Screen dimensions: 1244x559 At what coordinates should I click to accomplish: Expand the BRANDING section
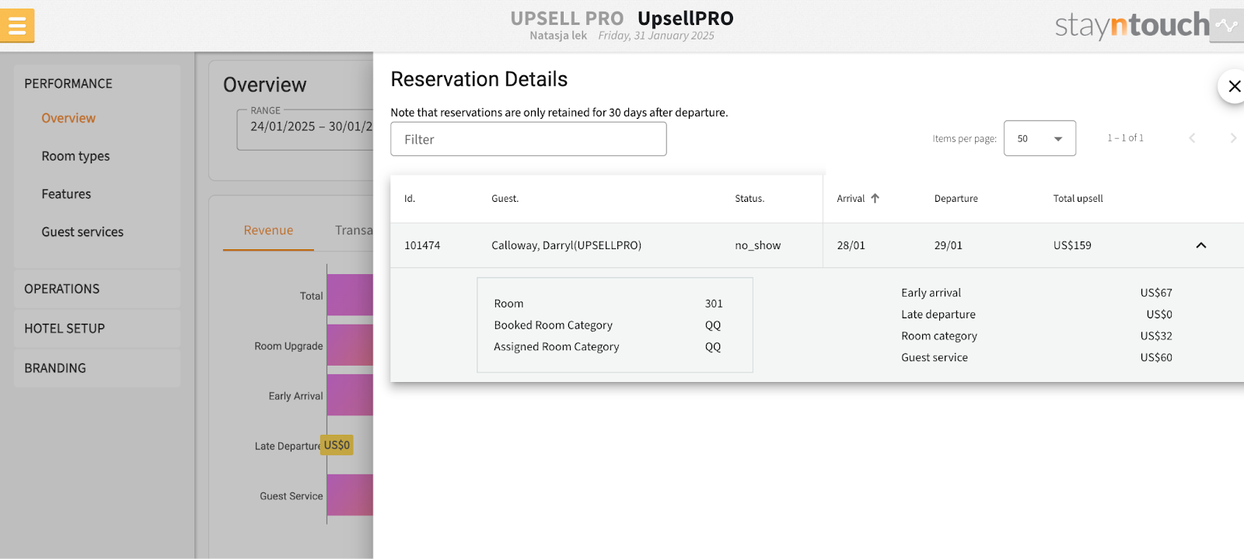[x=96, y=368]
